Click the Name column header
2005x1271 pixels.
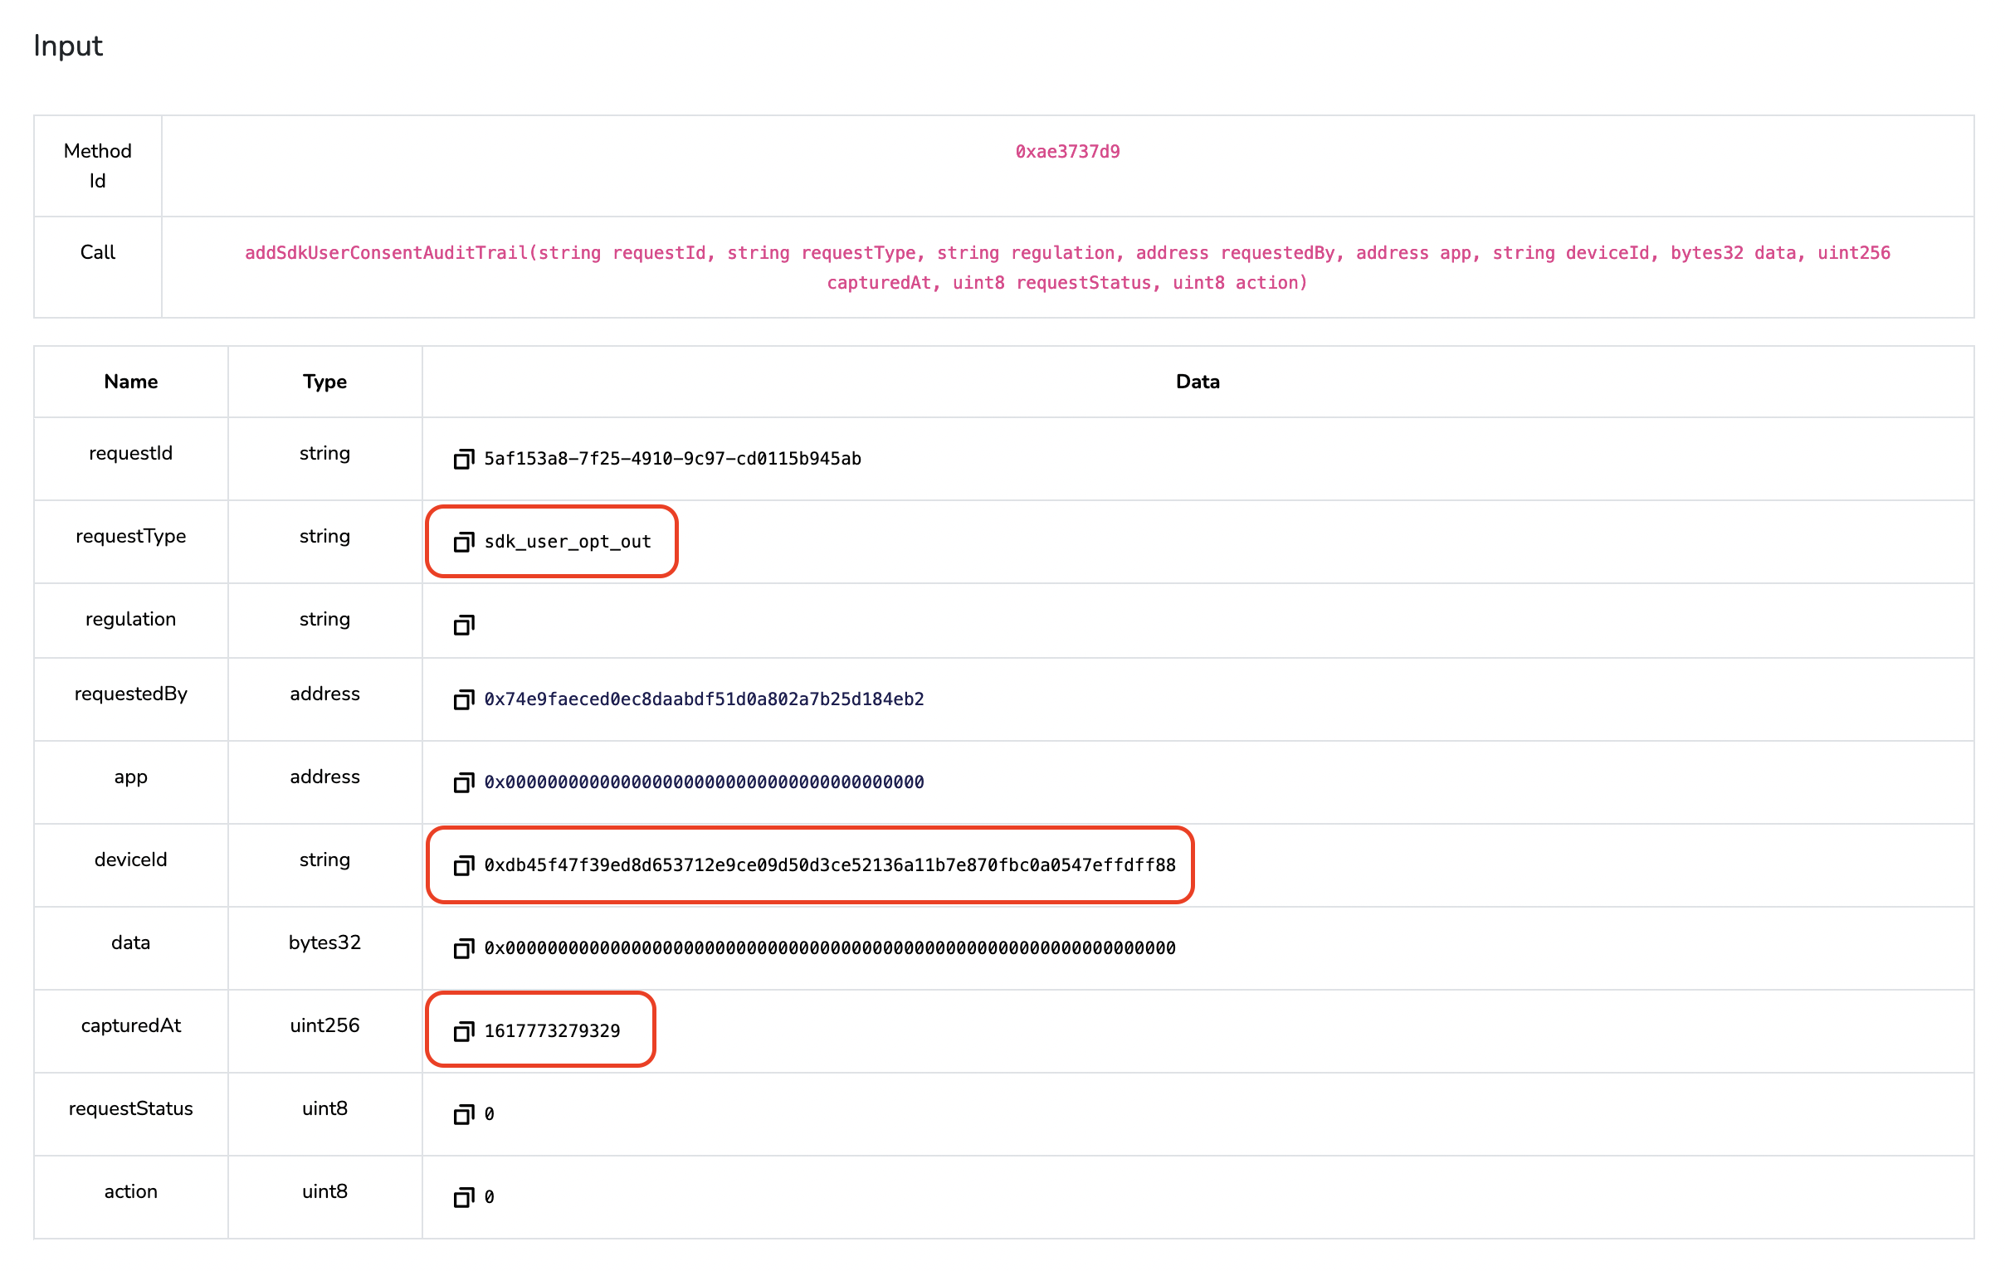(x=131, y=382)
